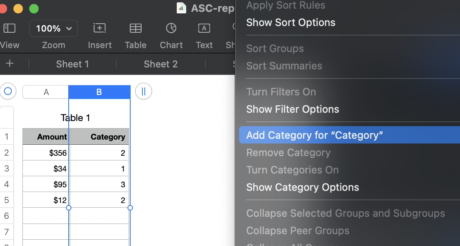Click the table select-all circle handle

click(x=7, y=91)
